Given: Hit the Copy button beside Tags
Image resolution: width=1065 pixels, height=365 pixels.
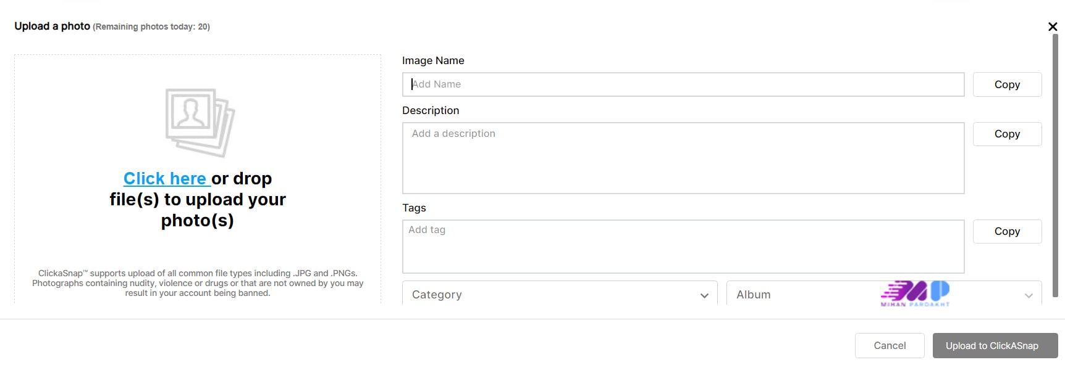Looking at the screenshot, I should click(1007, 231).
